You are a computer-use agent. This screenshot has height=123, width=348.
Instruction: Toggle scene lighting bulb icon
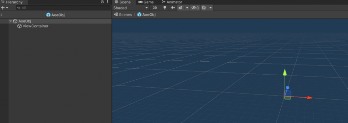[165, 8]
